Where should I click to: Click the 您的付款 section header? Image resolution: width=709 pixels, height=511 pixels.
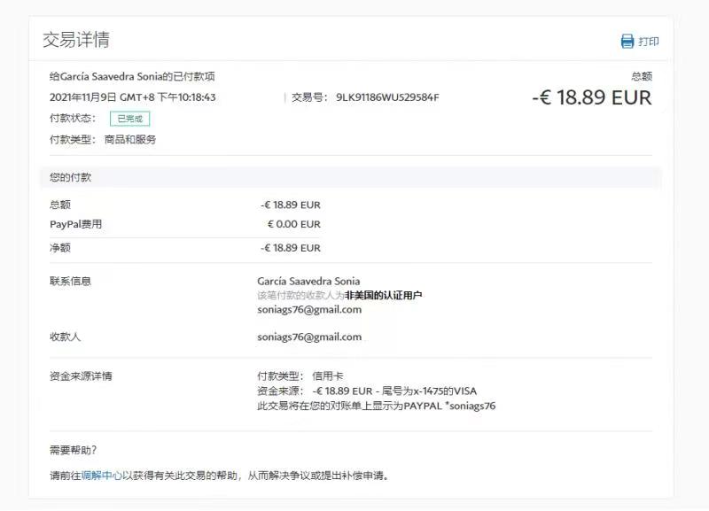click(x=71, y=177)
